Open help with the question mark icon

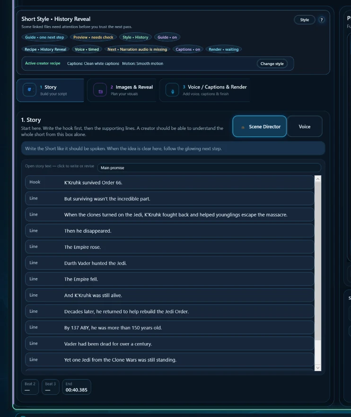[x=322, y=20]
